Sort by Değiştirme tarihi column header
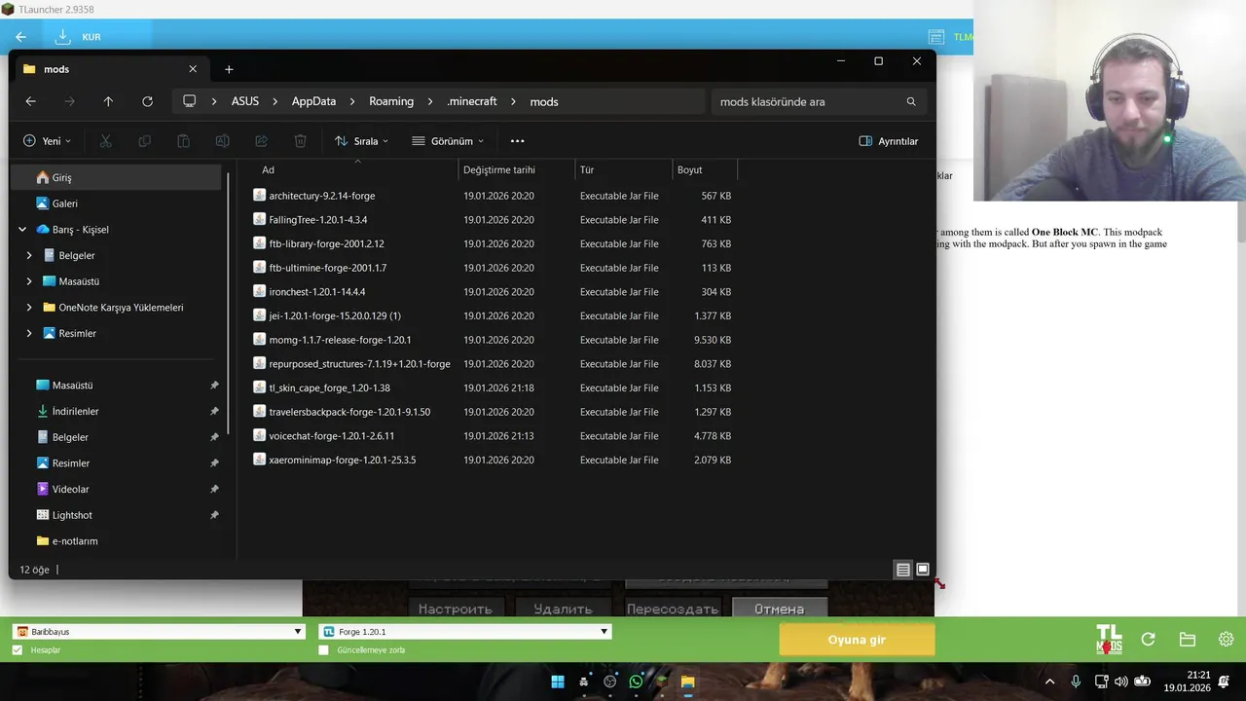The height and width of the screenshot is (701, 1246). (517, 169)
